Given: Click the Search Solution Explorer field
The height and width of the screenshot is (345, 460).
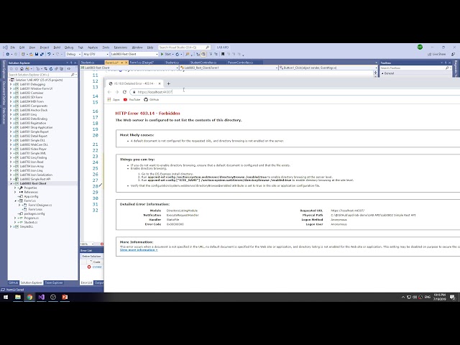Looking at the screenshot, I should (x=42, y=75).
